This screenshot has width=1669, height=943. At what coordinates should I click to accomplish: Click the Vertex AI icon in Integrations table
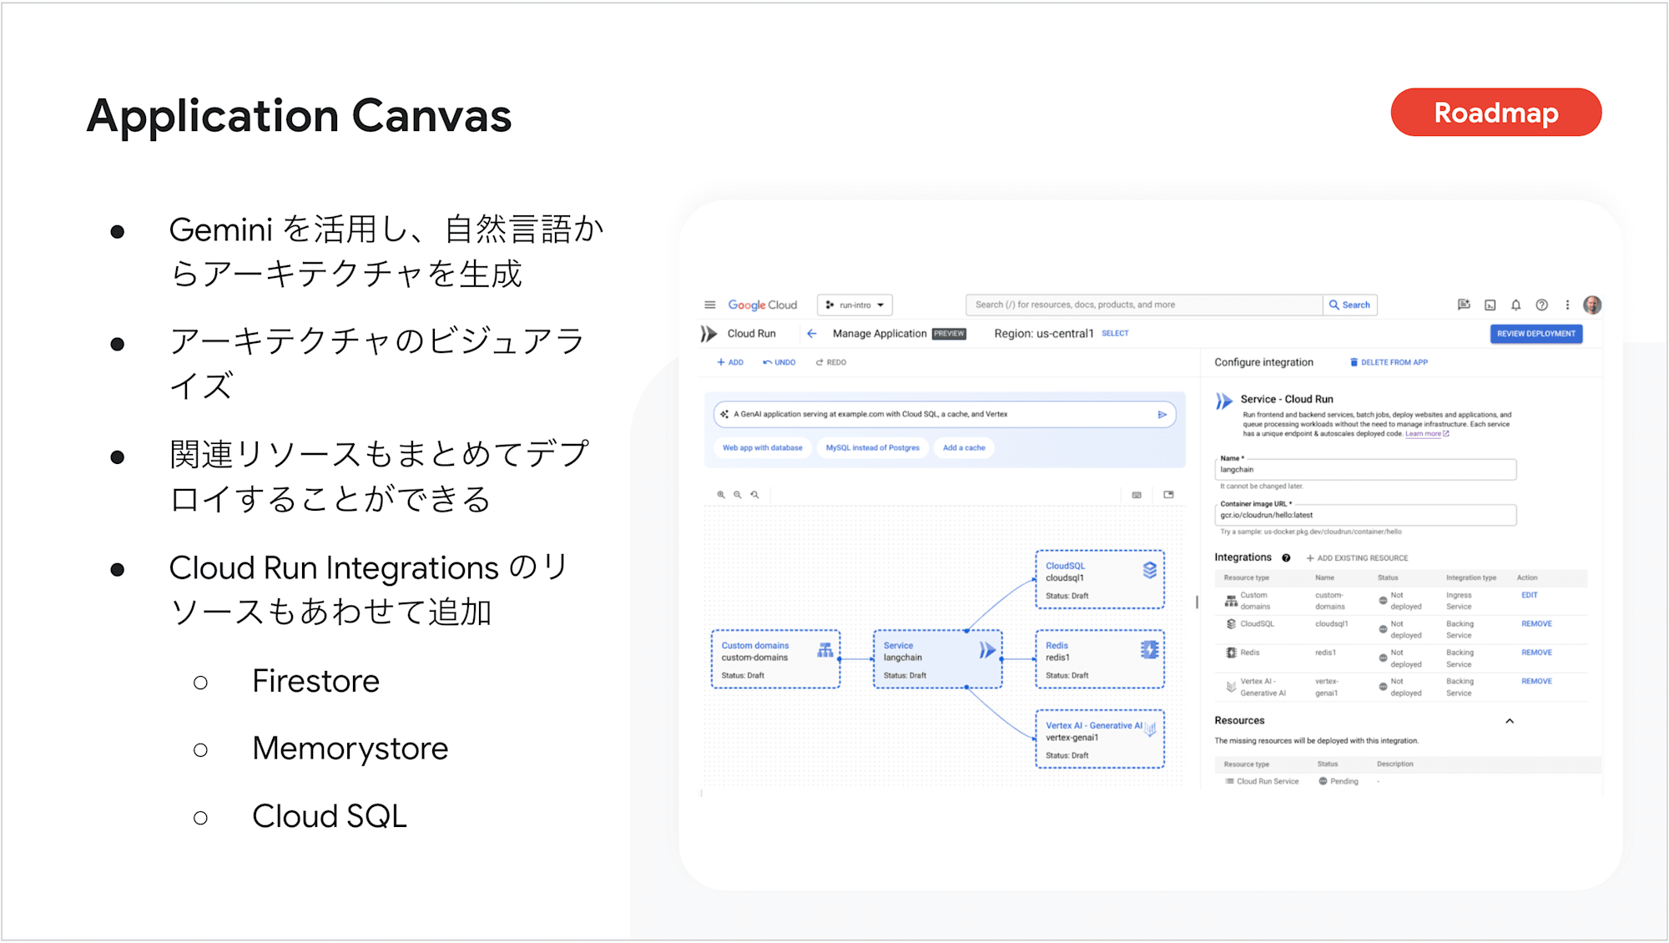tap(1231, 687)
